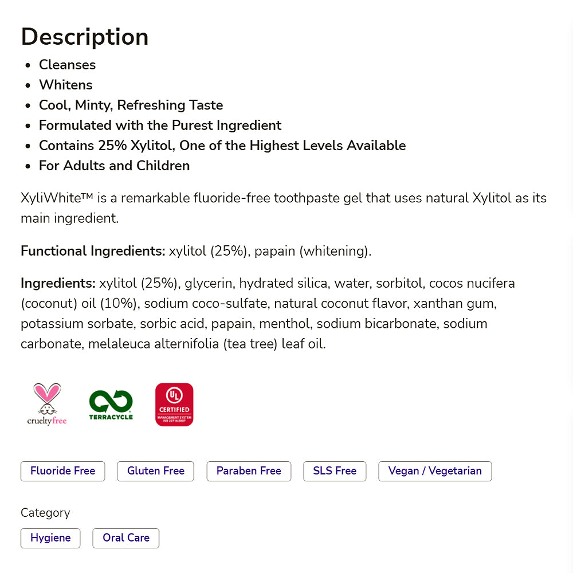Click the cruelty free bunny logo
The image size is (573, 573).
click(x=47, y=404)
